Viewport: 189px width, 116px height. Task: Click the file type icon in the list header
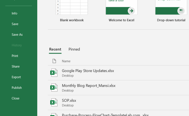click(54, 61)
